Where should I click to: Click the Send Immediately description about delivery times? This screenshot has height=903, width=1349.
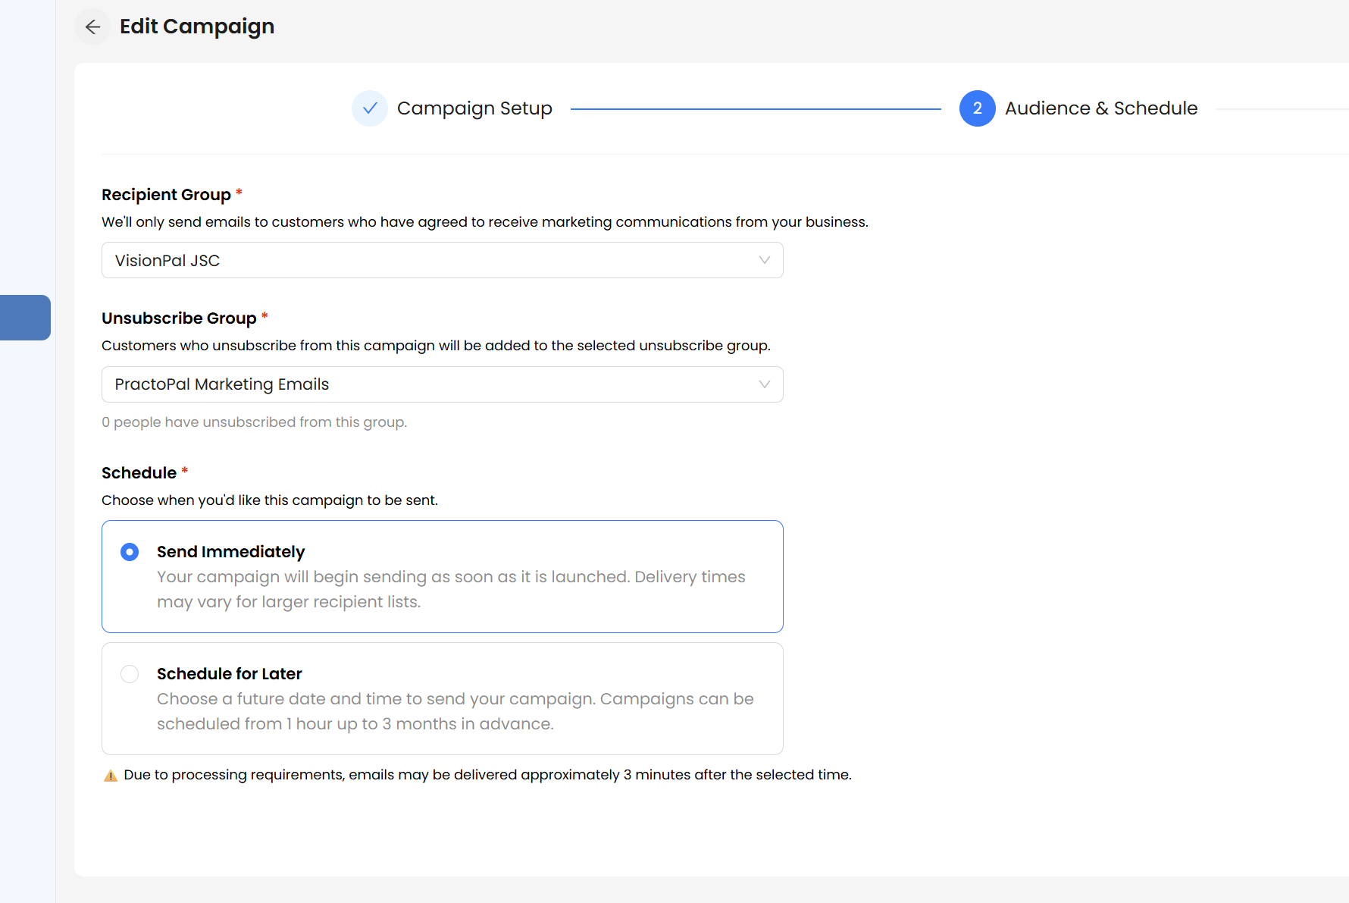(451, 589)
